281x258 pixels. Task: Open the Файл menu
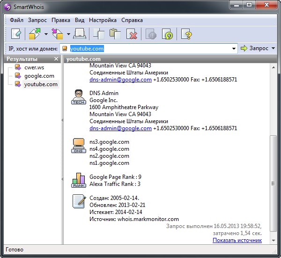(16, 20)
